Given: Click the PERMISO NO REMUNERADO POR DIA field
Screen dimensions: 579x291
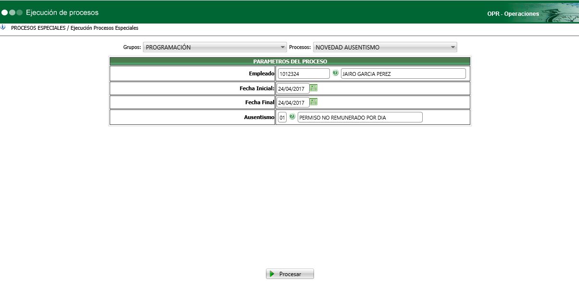Looking at the screenshot, I should click(x=360, y=117).
